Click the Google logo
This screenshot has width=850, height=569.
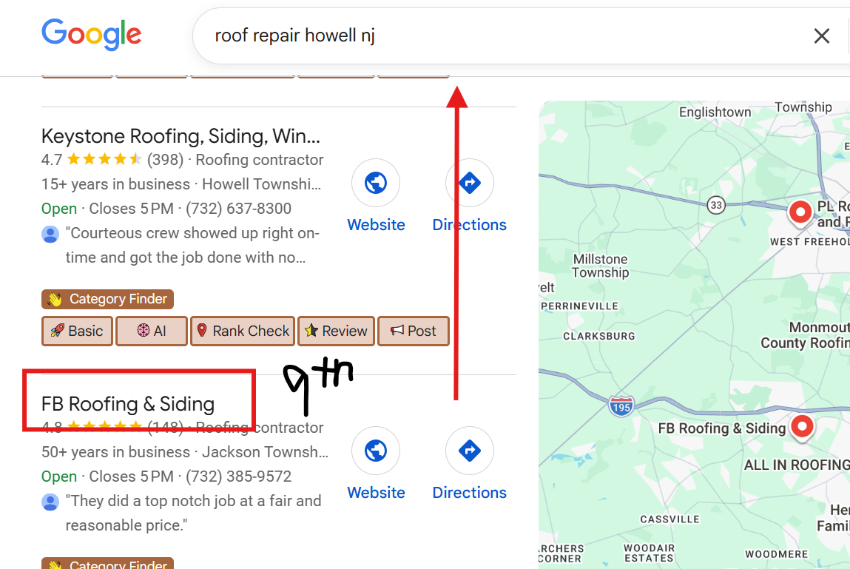(x=91, y=35)
